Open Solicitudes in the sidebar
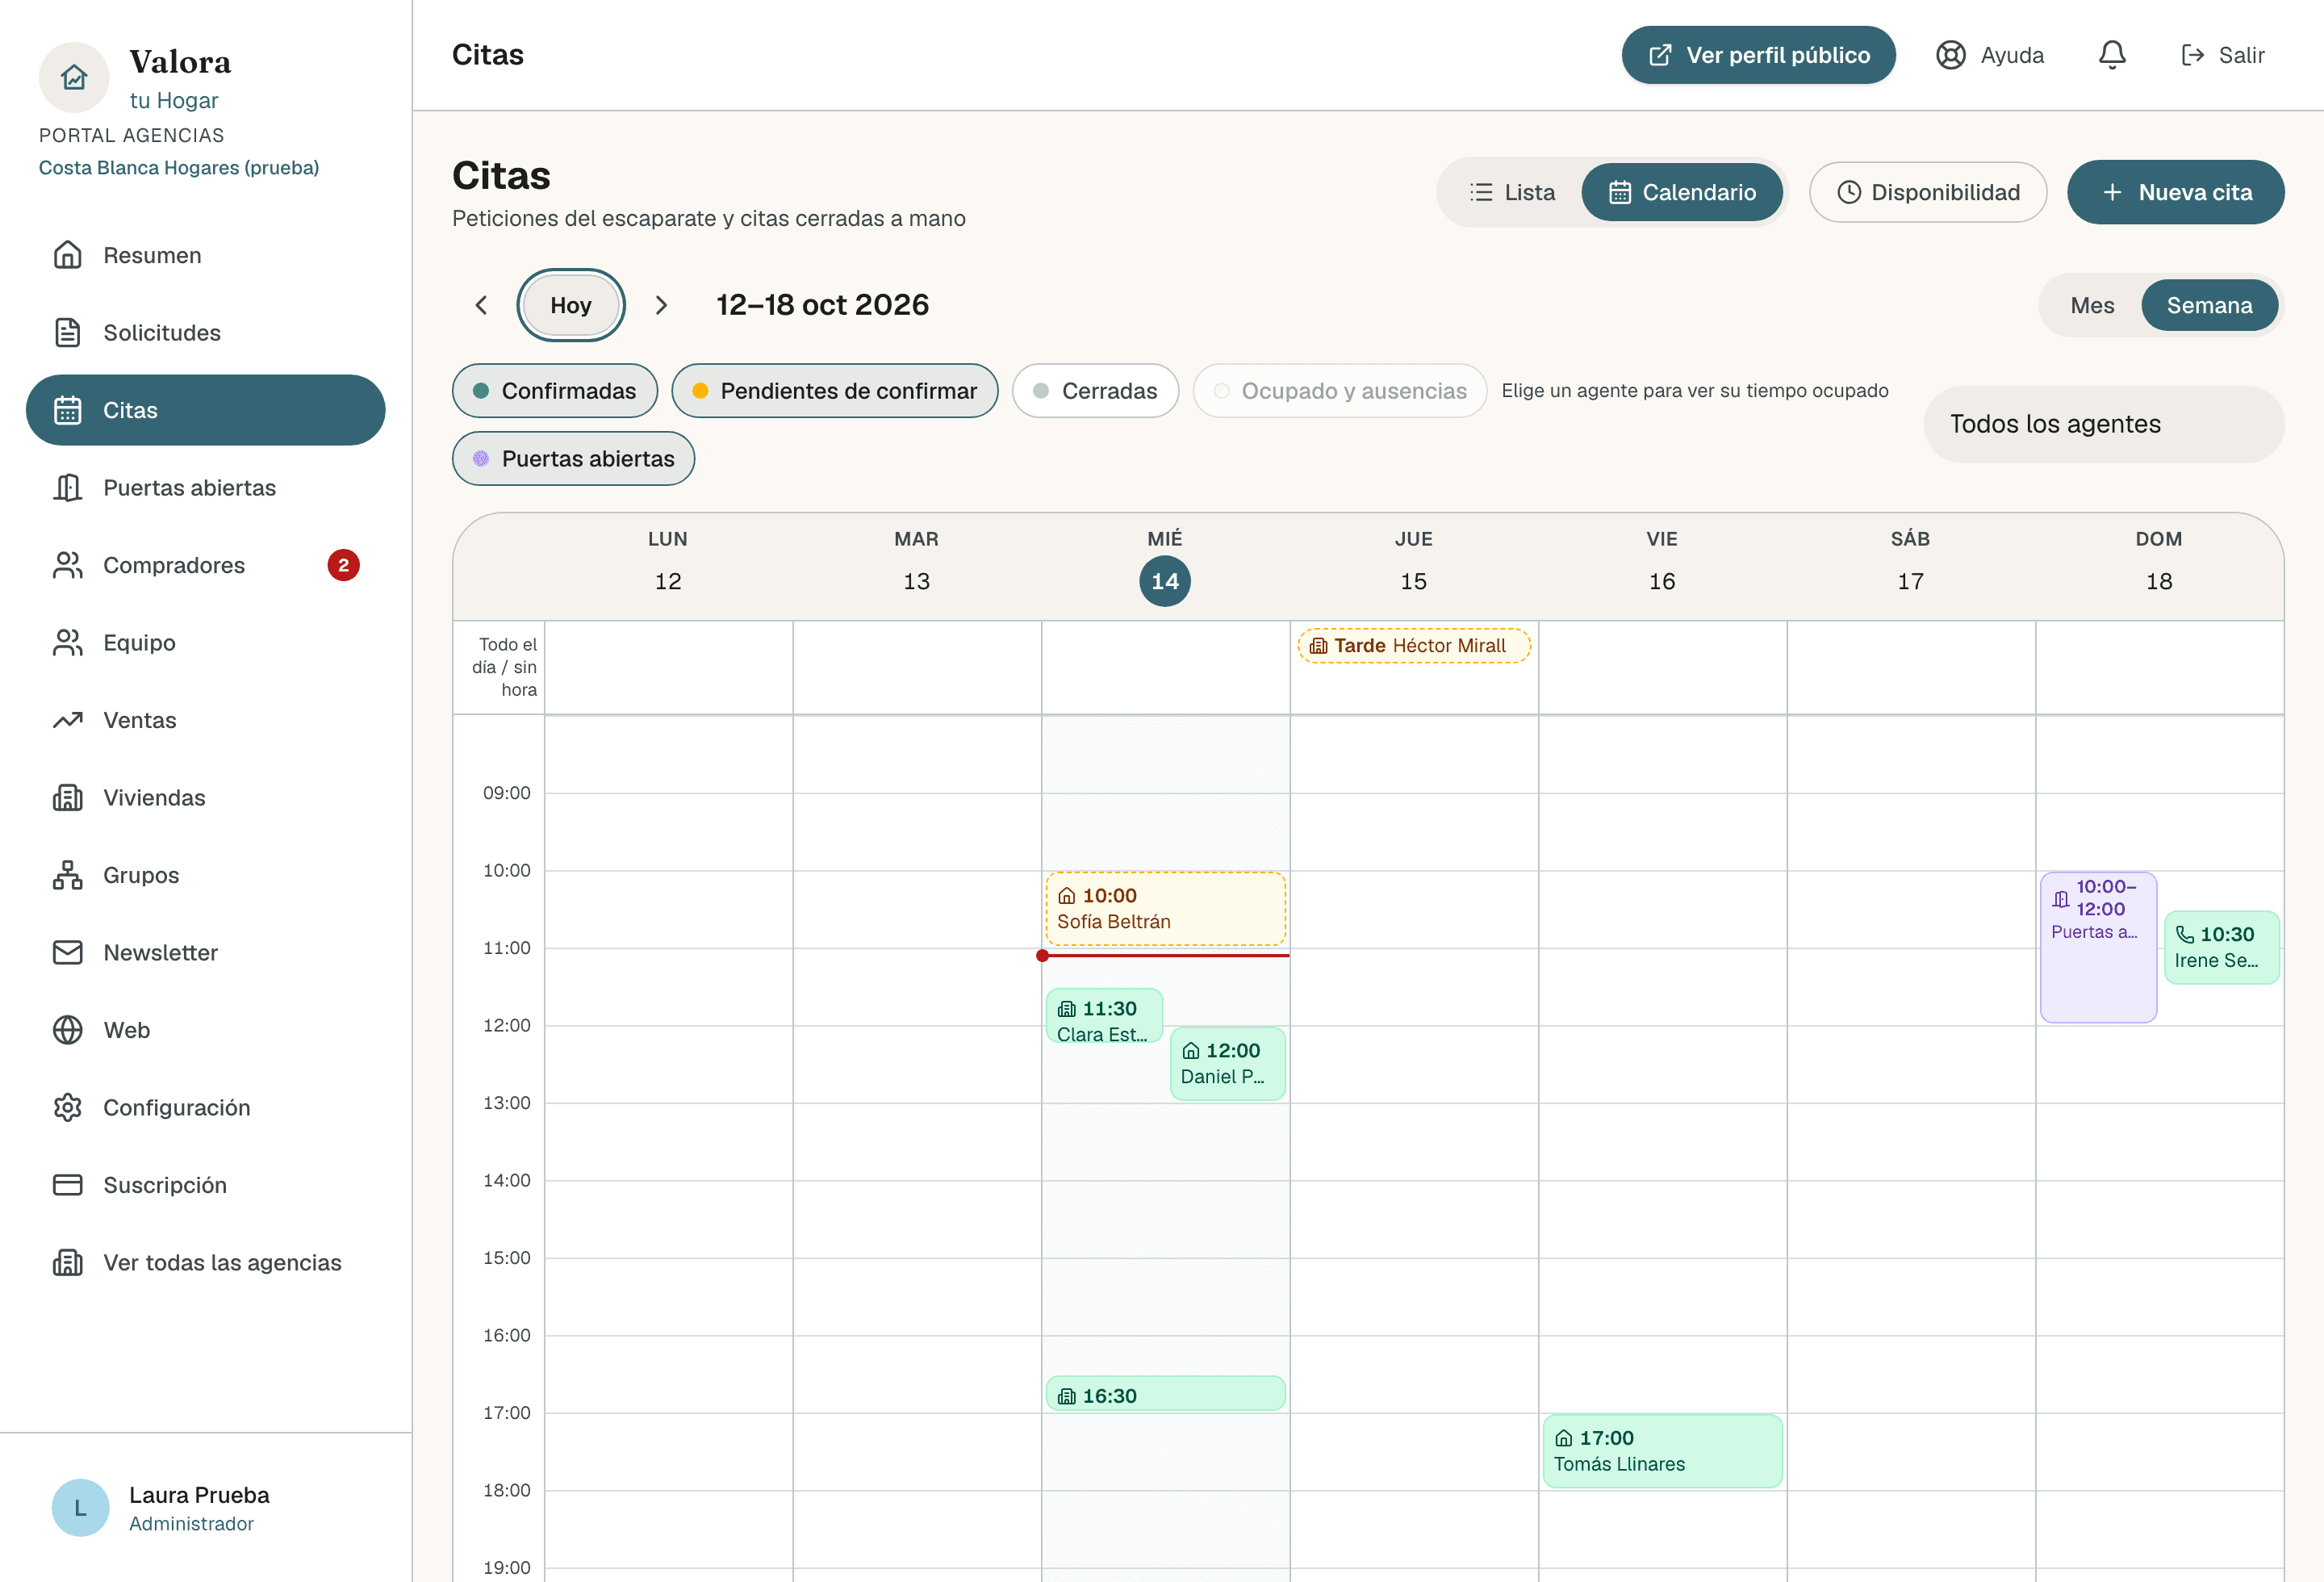The width and height of the screenshot is (2324, 1582). coord(205,333)
